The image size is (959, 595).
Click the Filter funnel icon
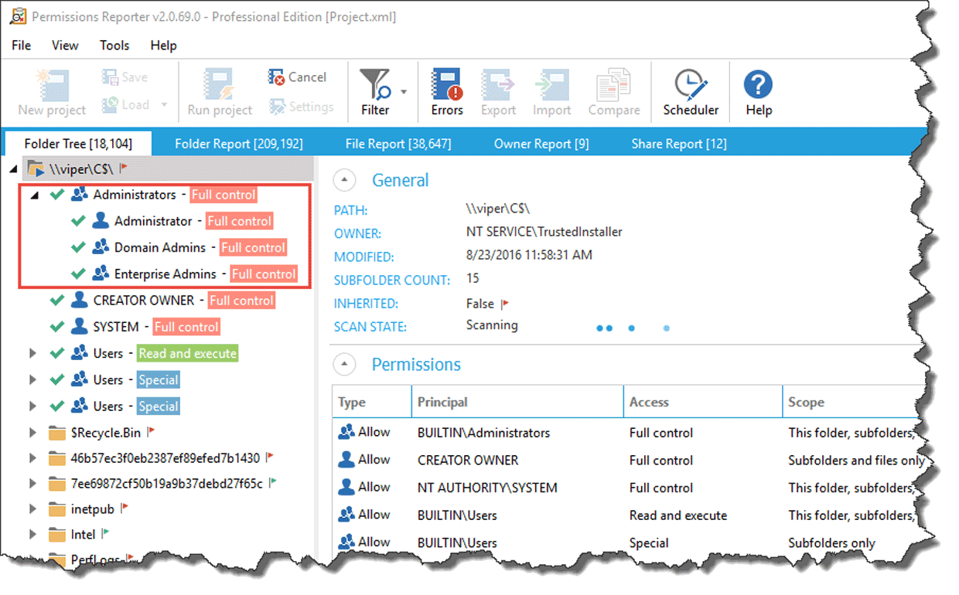click(x=376, y=84)
